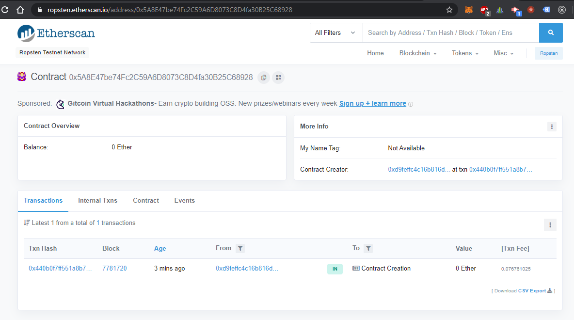Expand the Misc menu
Viewport: 574px width, 320px height.
pos(503,53)
